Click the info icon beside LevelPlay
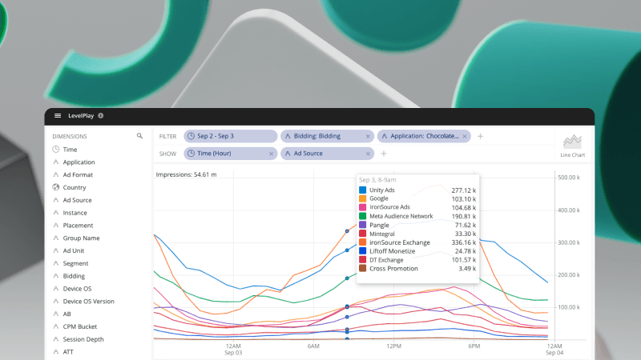 (101, 116)
